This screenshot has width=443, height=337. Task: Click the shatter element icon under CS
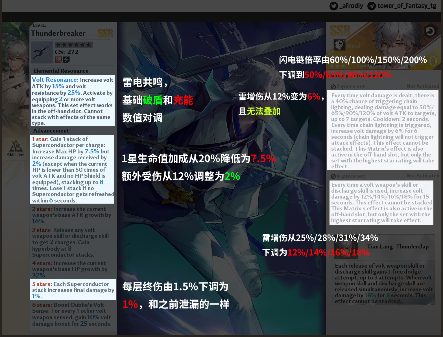[58, 60]
